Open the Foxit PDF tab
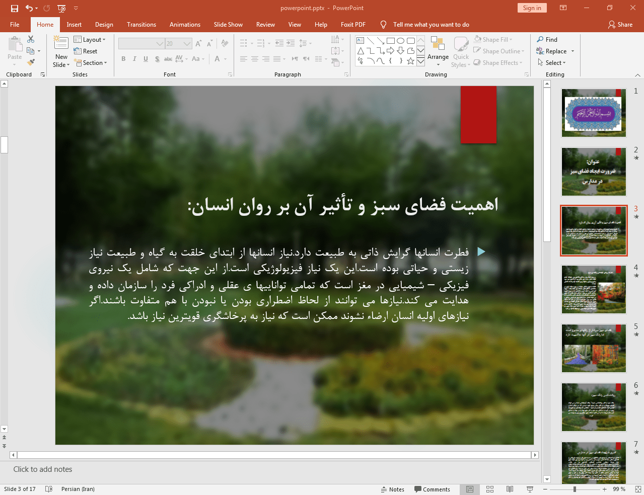Screen dimensions: 644x495 pyautogui.click(x=353, y=24)
